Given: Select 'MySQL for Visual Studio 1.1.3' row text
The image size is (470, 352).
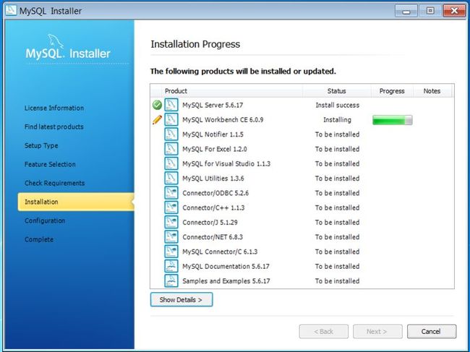Looking at the screenshot, I should [x=226, y=164].
